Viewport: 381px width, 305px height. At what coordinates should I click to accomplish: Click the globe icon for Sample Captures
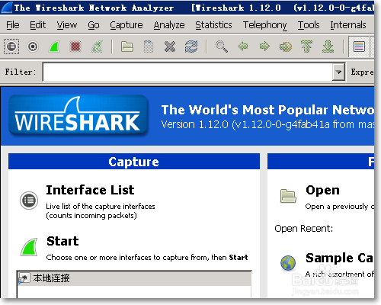pos(288,263)
